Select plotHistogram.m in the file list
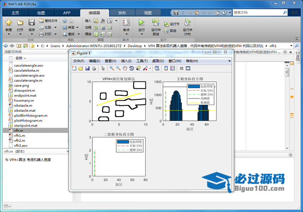Viewport: 303px width, 212px height. pyautogui.click(x=28, y=120)
